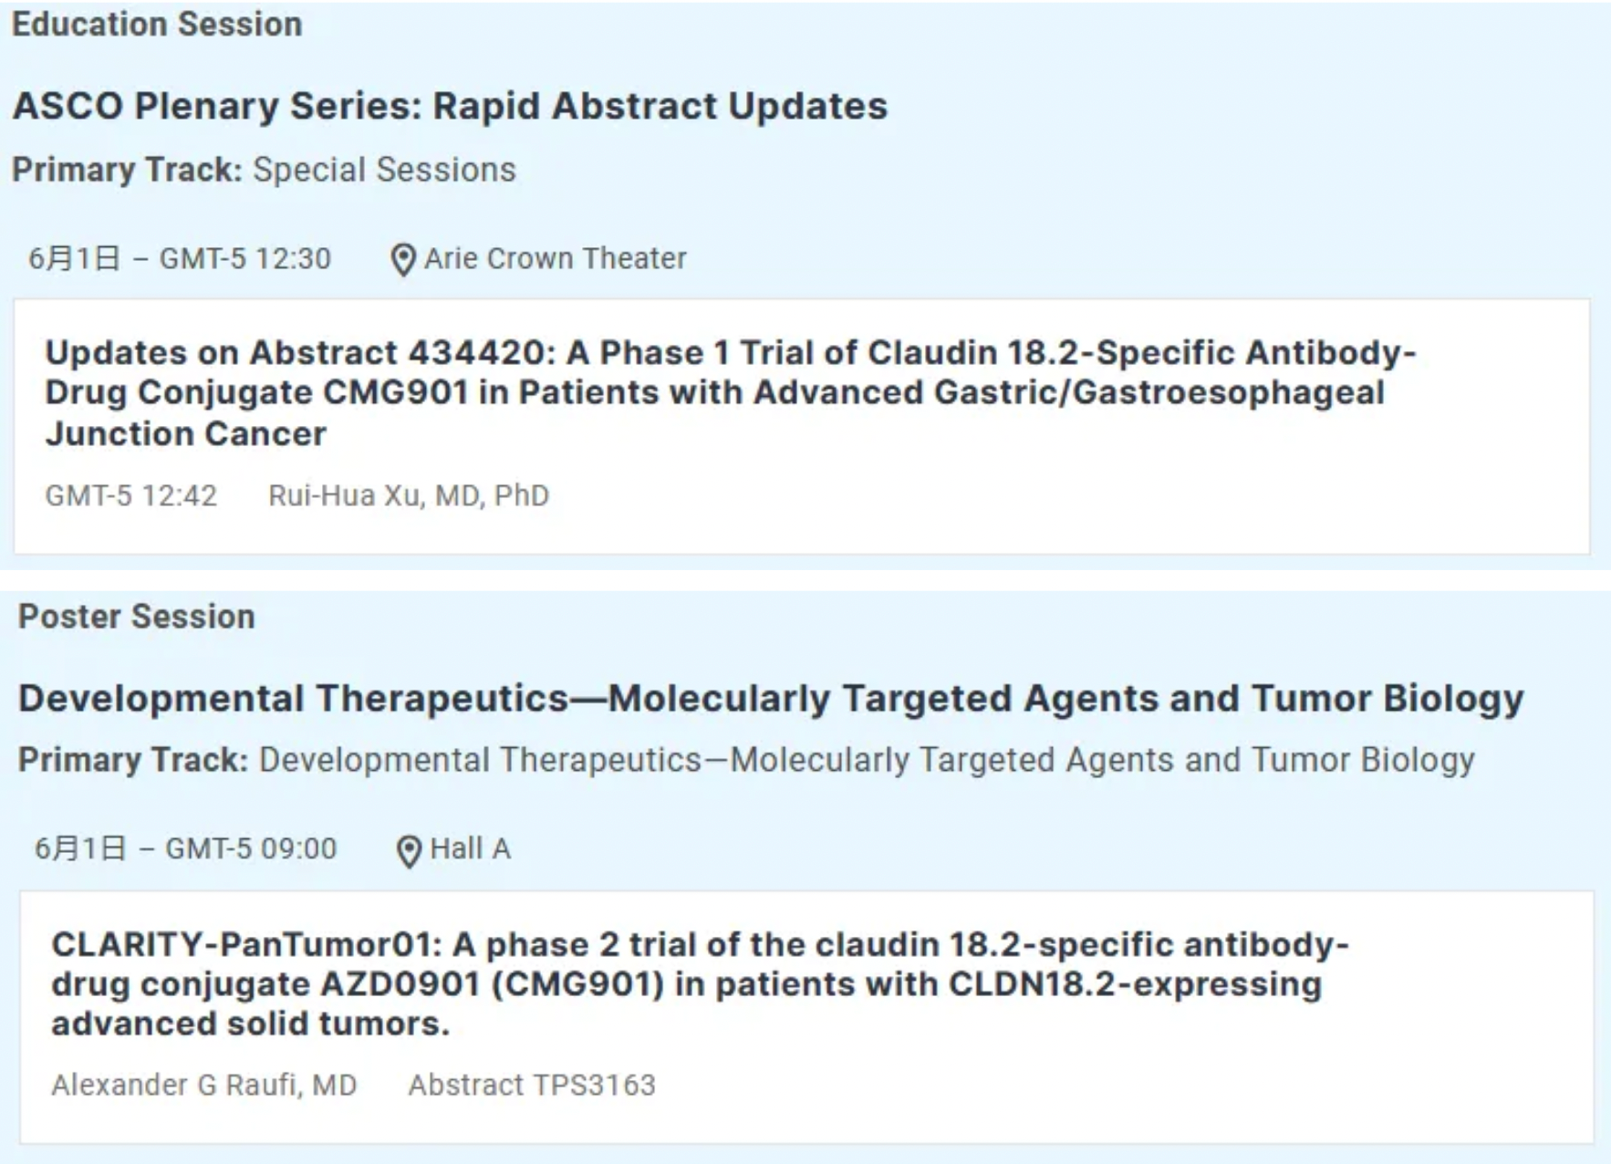
Task: Click the Hall A location text
Action: click(x=470, y=849)
